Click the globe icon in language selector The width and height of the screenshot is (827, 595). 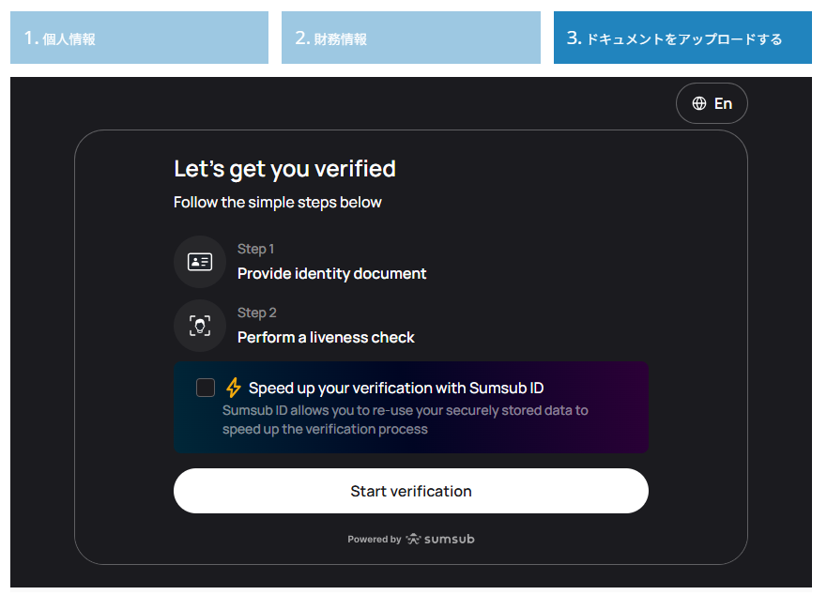(x=699, y=103)
